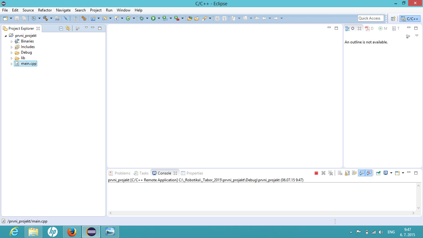Click the green Run button in toolbar
This screenshot has height=238, width=423.
coord(153,19)
